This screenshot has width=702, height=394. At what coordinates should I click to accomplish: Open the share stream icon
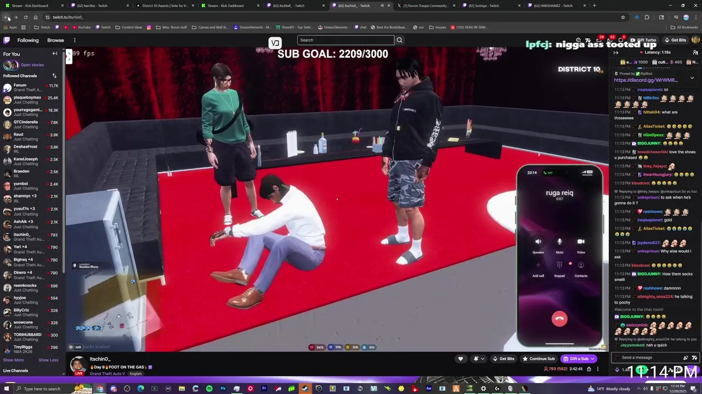pyautogui.click(x=589, y=369)
